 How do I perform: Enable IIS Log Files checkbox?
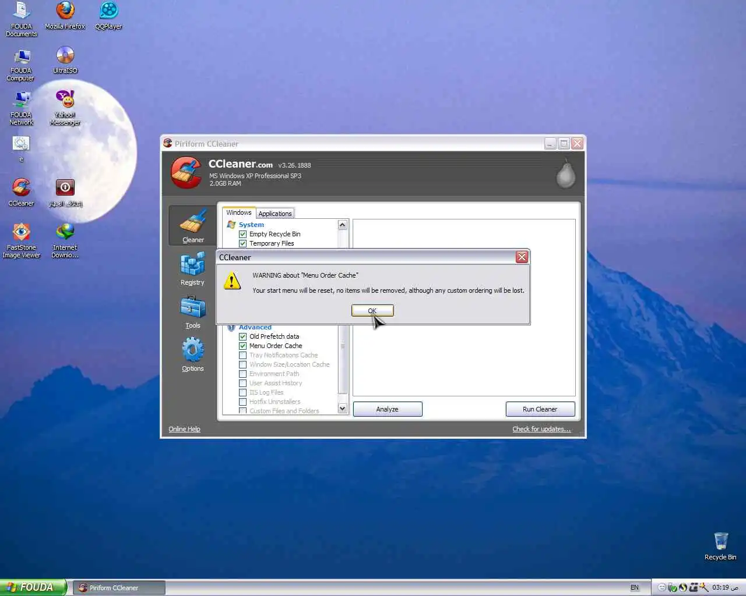(243, 392)
